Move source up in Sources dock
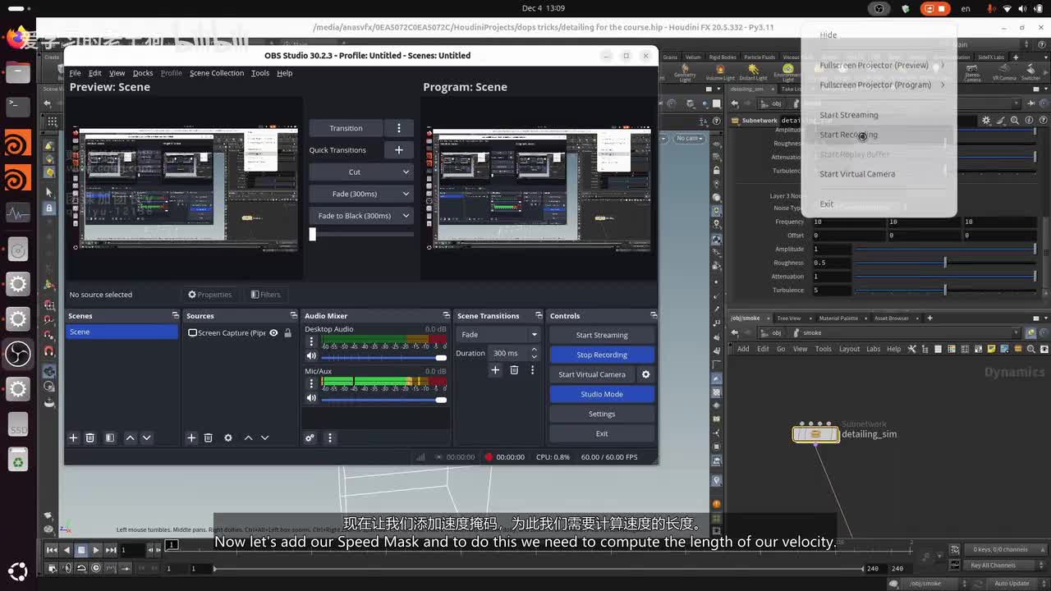This screenshot has width=1051, height=591. click(x=248, y=438)
